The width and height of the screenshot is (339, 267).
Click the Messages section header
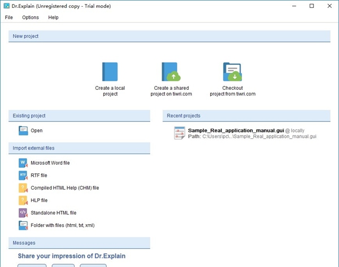pyautogui.click(x=79, y=243)
